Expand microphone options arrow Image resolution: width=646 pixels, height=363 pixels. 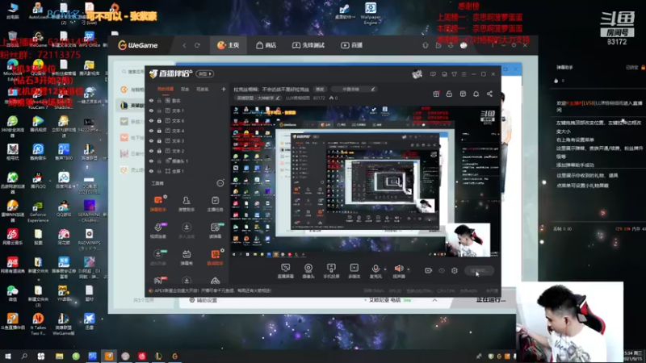(x=385, y=269)
